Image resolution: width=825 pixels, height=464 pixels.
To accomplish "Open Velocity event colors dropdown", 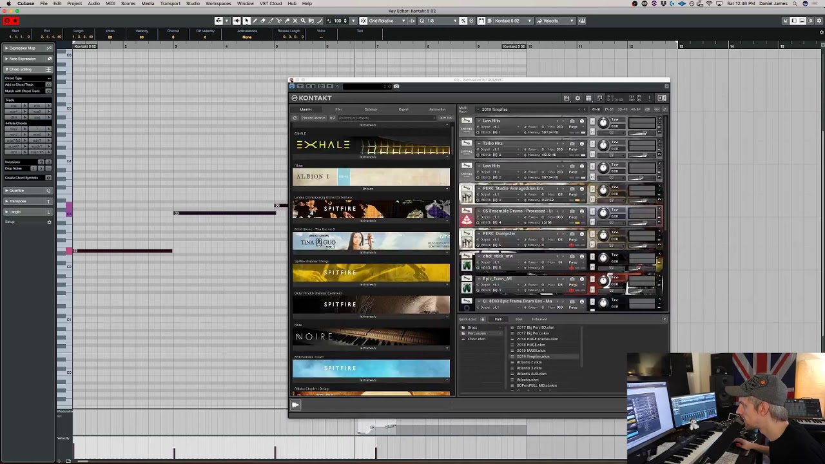I will (x=556, y=21).
